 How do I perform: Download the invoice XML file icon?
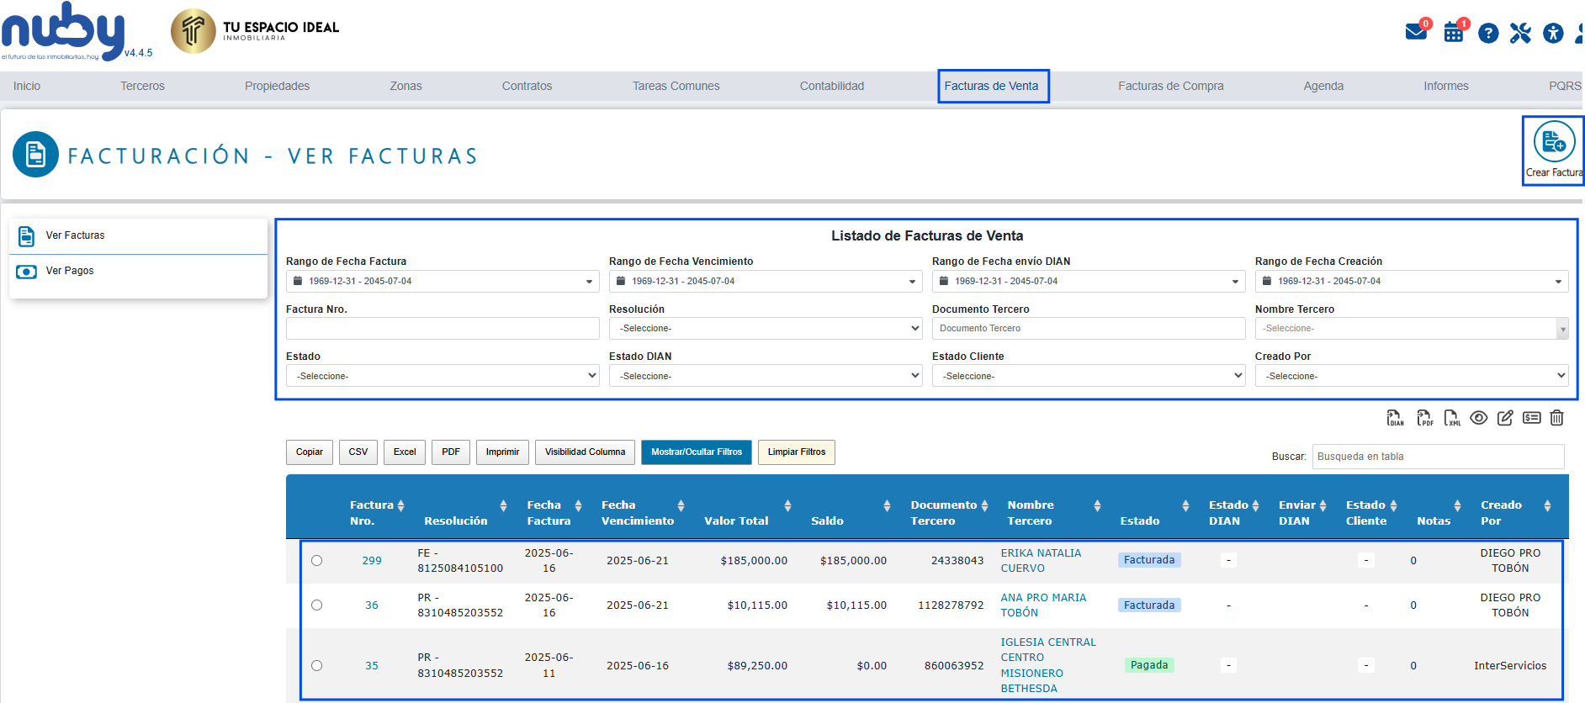pos(1452,418)
